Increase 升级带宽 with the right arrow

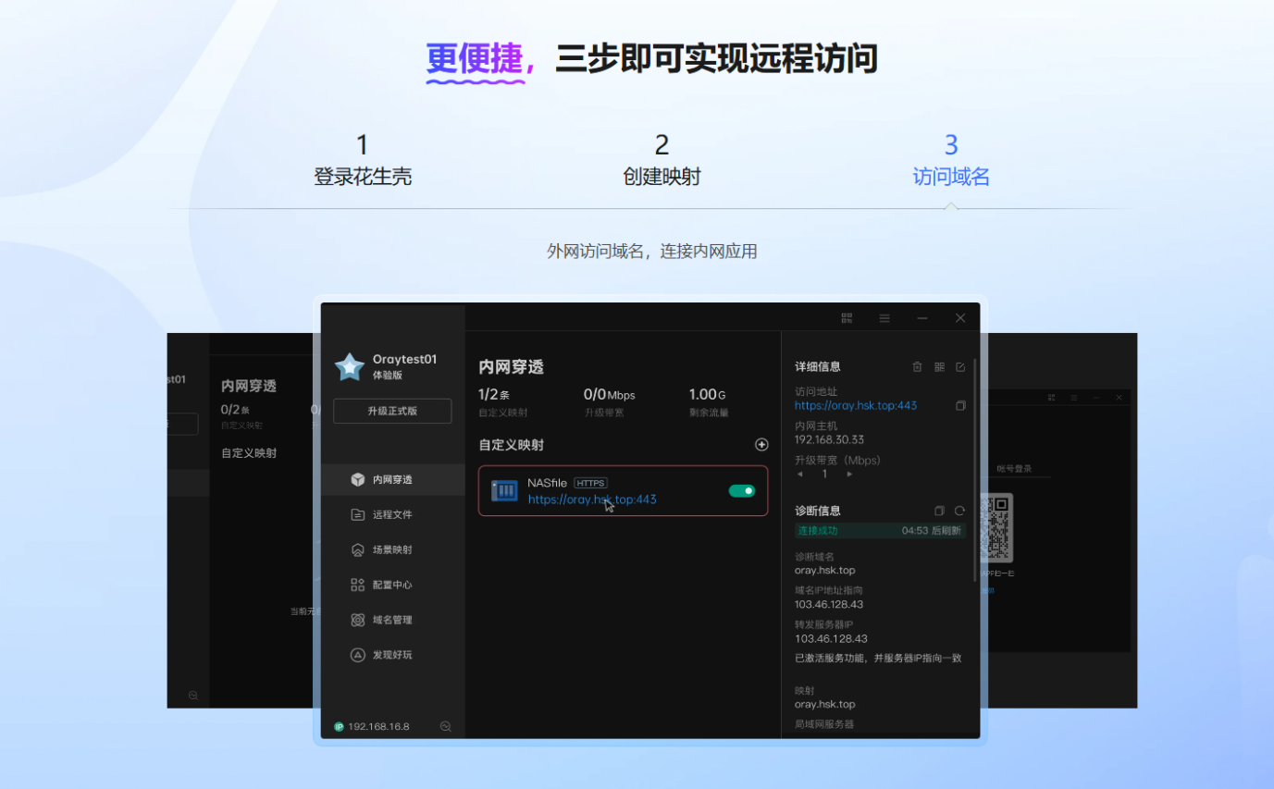click(x=849, y=475)
